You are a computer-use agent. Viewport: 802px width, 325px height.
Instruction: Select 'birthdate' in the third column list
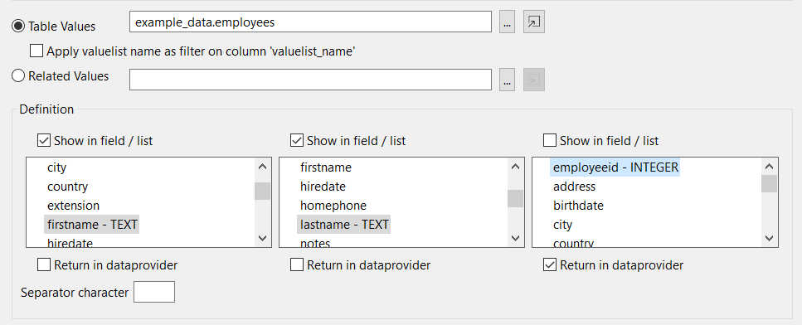[x=578, y=206]
